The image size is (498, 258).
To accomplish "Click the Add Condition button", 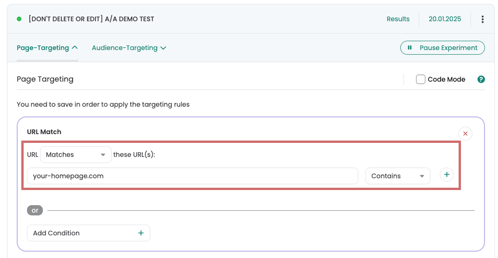I will click(x=88, y=233).
